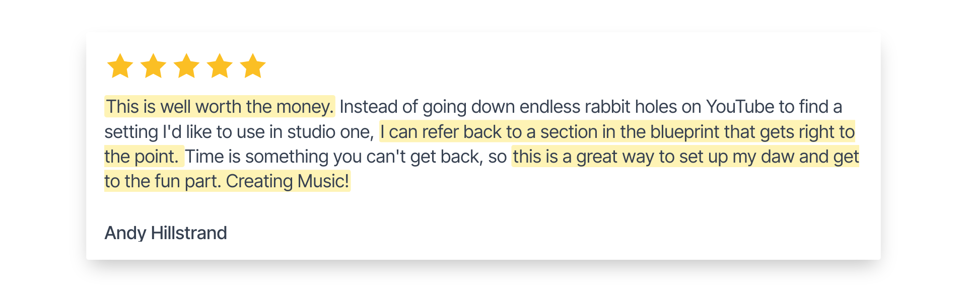Click the word "Instead" in the review
This screenshot has width=967, height=292.
tap(368, 107)
